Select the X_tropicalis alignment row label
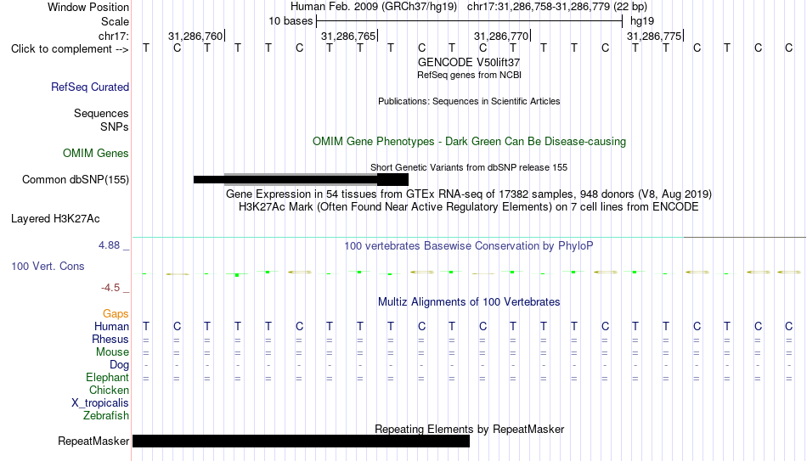Viewport: 807px width, 461px height. coord(100,403)
